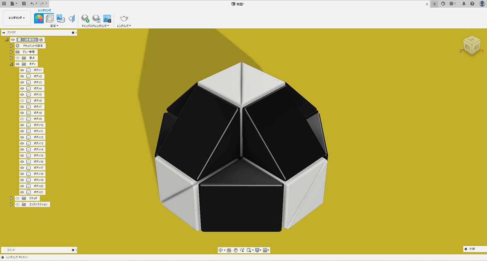
Task: Save the document with the floppy icon
Action: coord(24,3)
